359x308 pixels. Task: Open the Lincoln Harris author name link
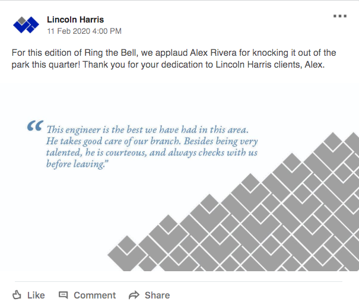(x=75, y=20)
